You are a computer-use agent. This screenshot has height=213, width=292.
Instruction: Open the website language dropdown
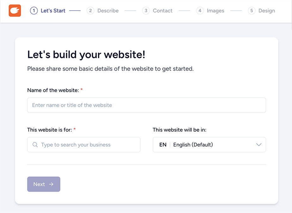(x=209, y=145)
